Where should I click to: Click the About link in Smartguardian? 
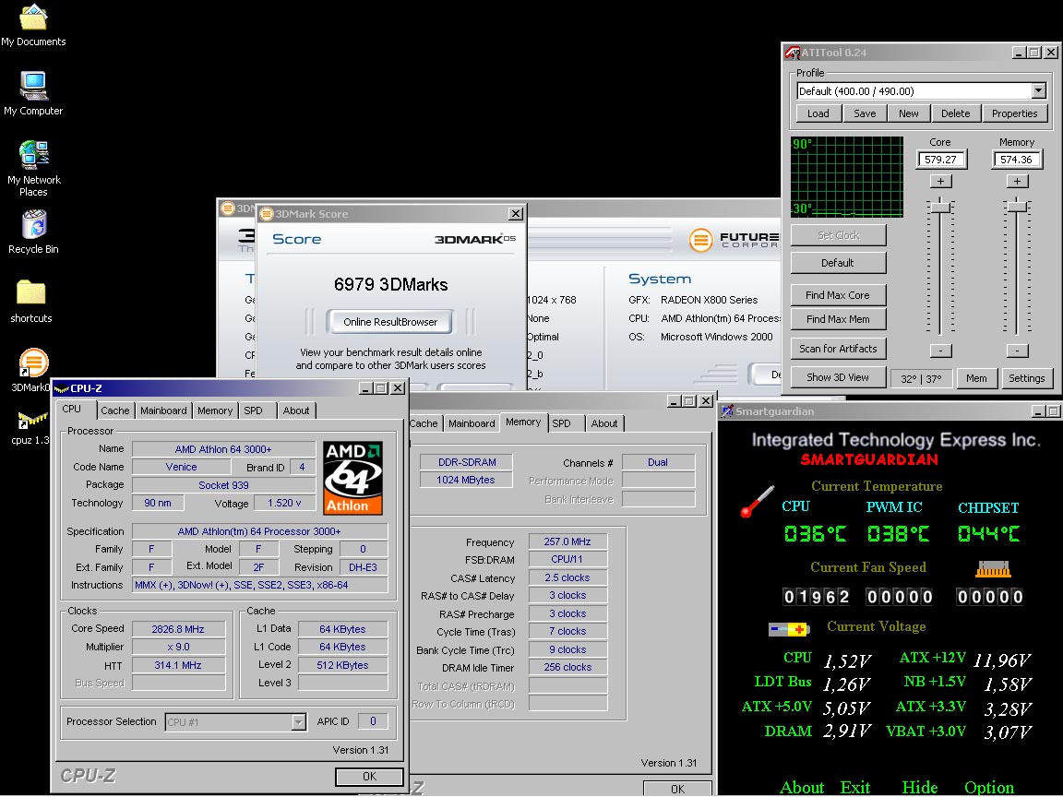(802, 788)
